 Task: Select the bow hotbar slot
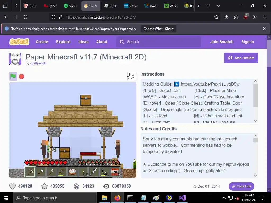tap(62, 172)
